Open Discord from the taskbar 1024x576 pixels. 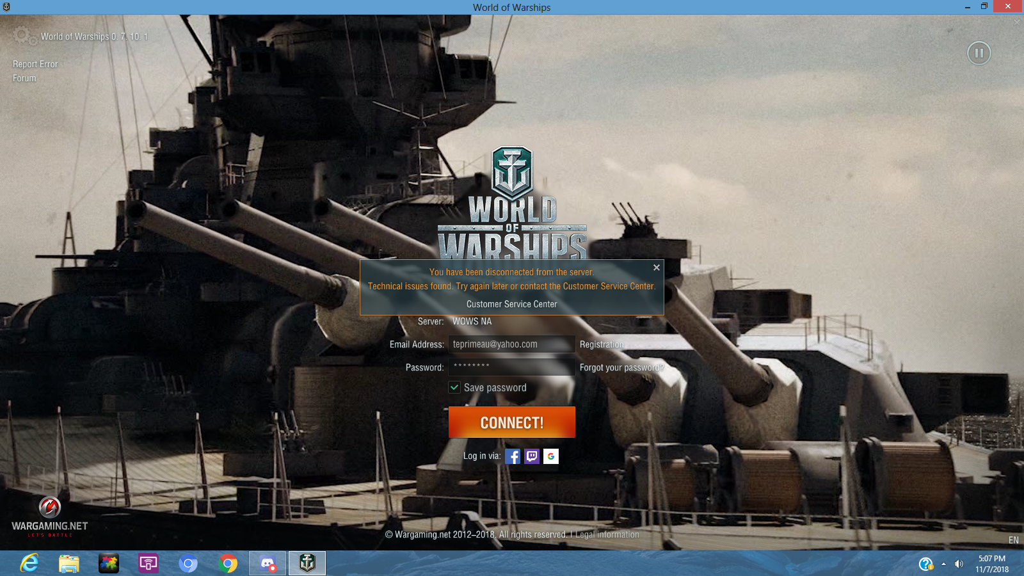click(268, 563)
